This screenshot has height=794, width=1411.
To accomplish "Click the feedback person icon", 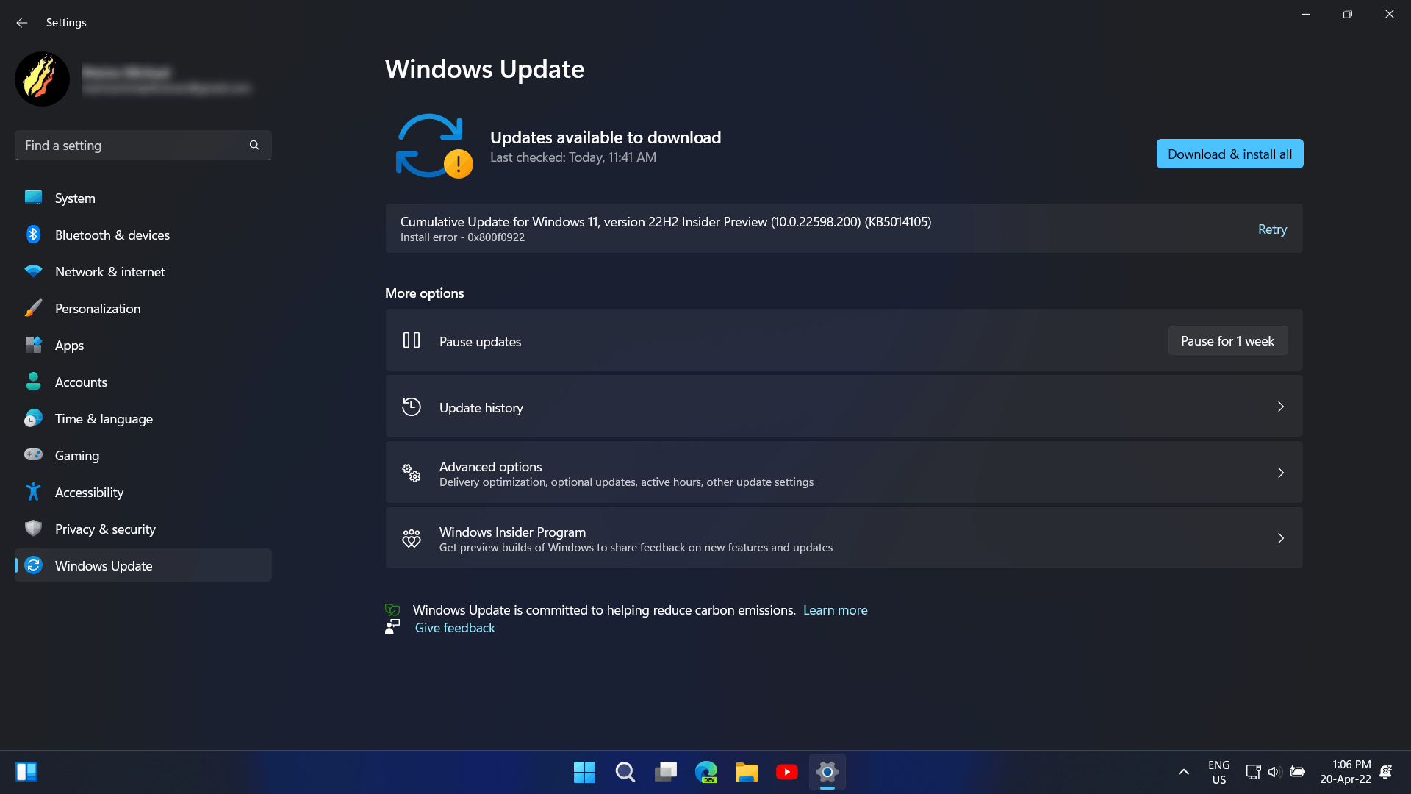I will [392, 626].
